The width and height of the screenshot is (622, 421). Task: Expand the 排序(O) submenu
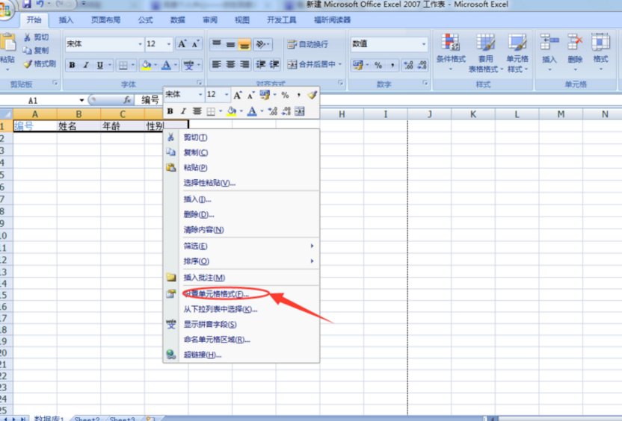[x=241, y=261]
